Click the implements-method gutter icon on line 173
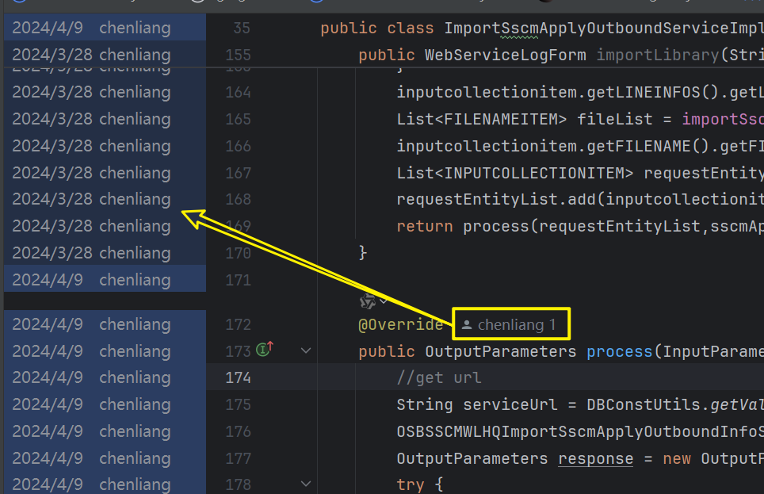The width and height of the screenshot is (764, 494). coord(266,350)
